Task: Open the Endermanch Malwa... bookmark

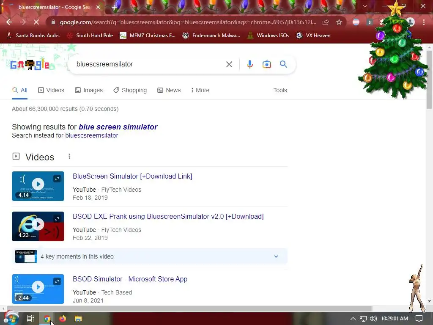Action: click(211, 36)
